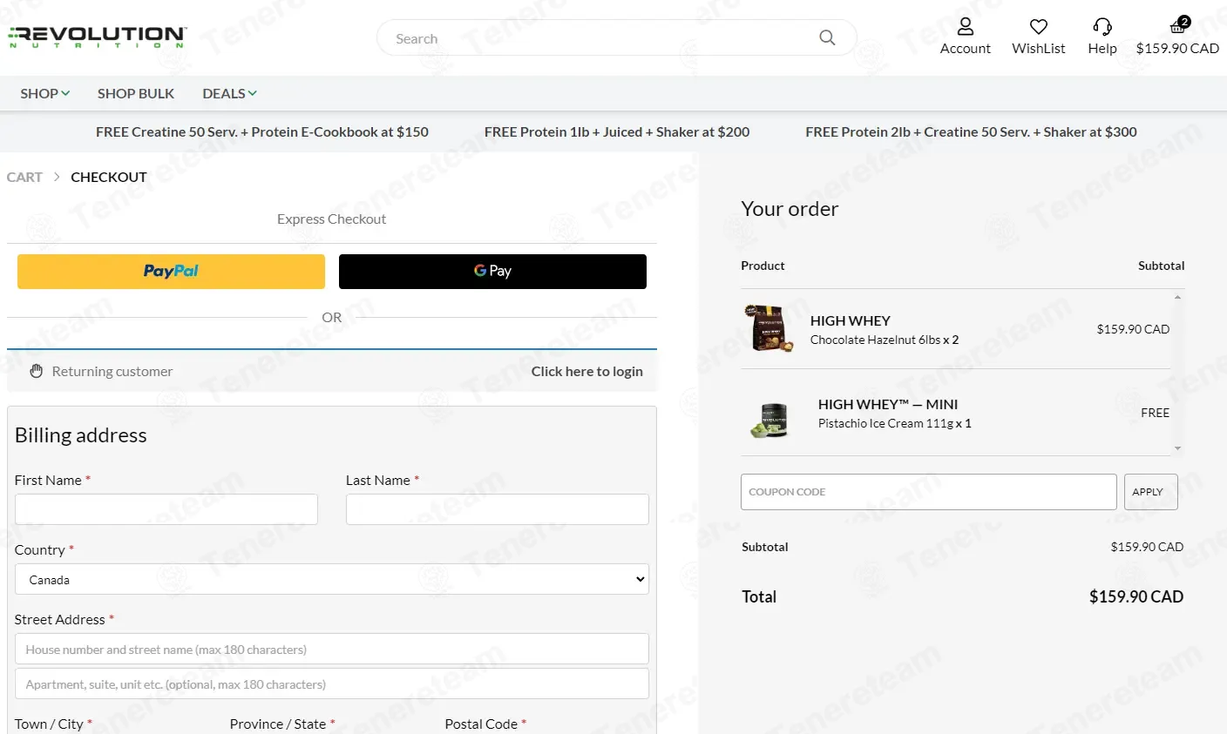The height and width of the screenshot is (734, 1227).
Task: Click the 'Returning customer' text
Action: point(112,371)
